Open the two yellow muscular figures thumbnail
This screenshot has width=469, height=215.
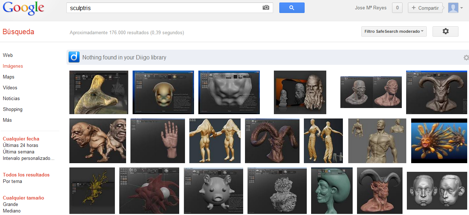tap(215, 141)
